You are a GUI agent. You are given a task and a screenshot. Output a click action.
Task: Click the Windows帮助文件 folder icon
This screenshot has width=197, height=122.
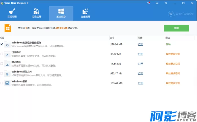pos(7,74)
